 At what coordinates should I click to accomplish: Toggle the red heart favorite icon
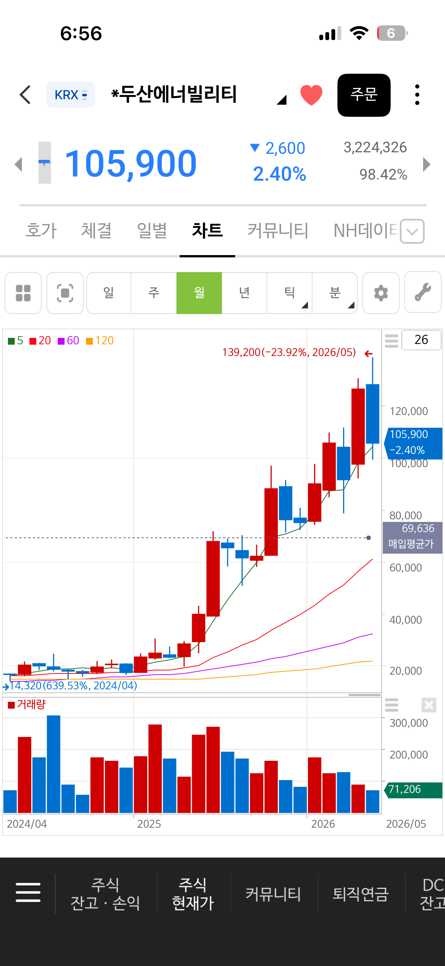311,95
